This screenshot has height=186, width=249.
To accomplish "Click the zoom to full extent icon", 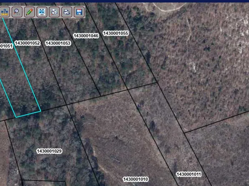I will [42, 12].
